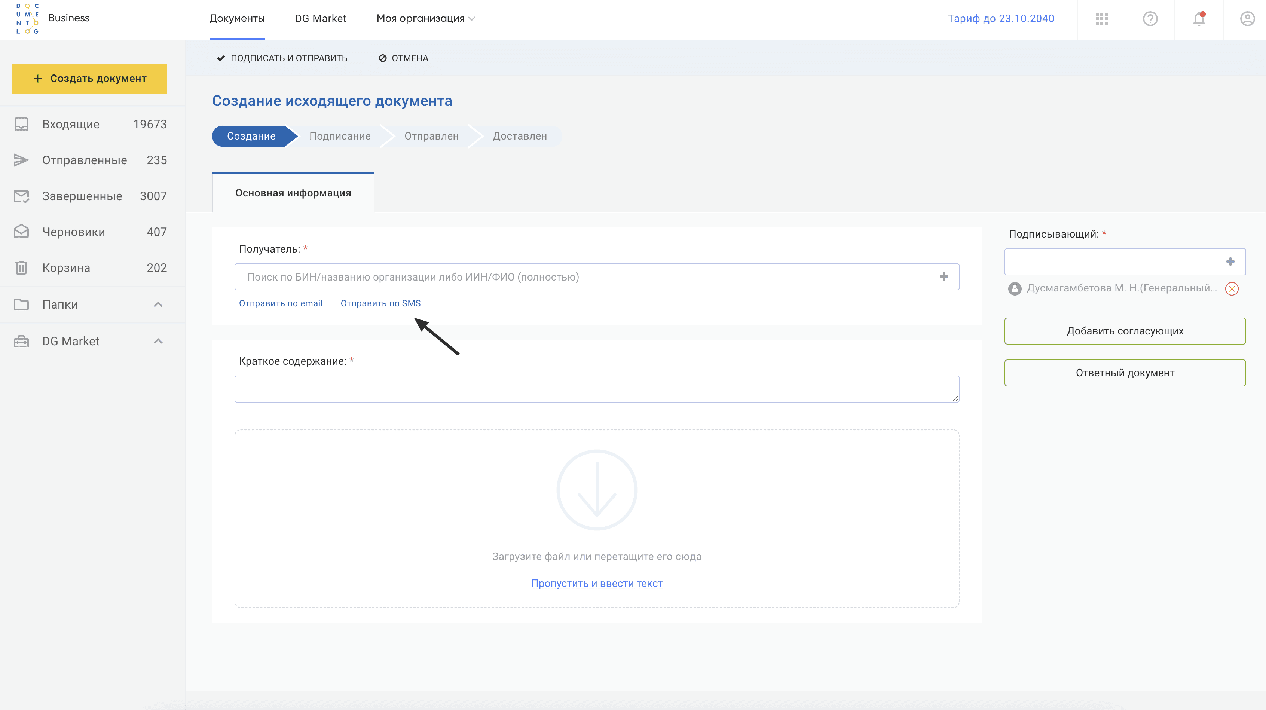Click the file upload arrow icon
The width and height of the screenshot is (1266, 710).
click(597, 490)
